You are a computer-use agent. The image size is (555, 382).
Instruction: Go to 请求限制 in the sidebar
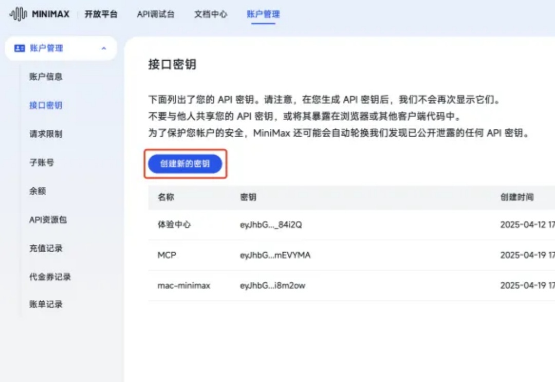[x=46, y=134]
